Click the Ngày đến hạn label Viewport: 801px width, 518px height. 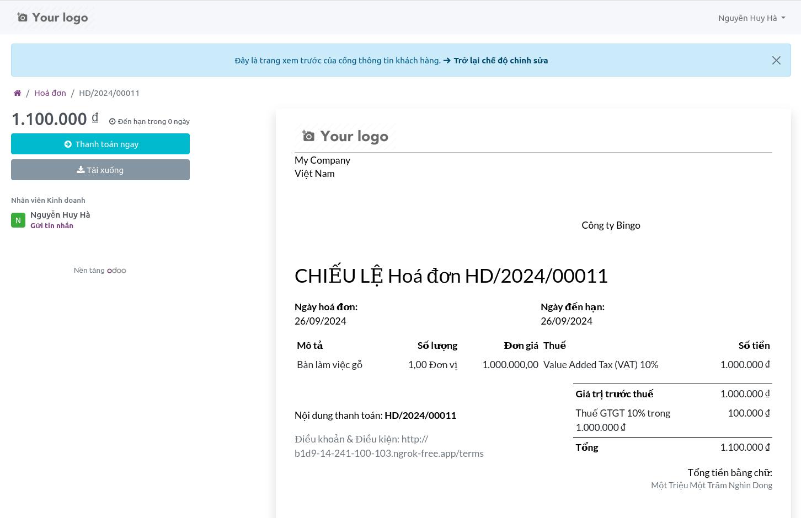coord(573,307)
